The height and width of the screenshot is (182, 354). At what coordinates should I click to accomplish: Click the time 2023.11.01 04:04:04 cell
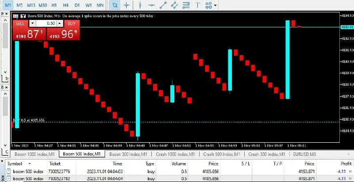105,178
